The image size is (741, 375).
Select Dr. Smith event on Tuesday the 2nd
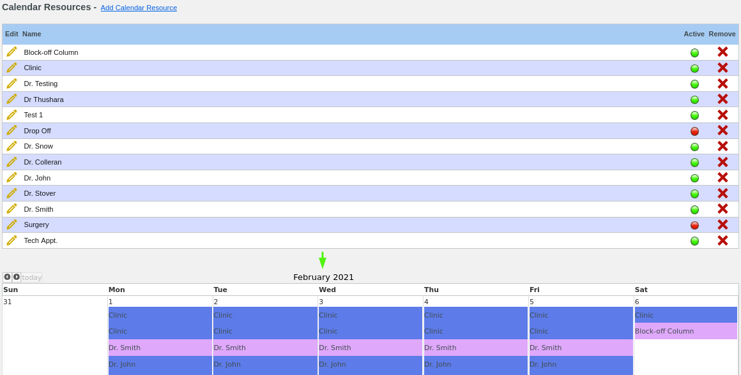tap(265, 348)
